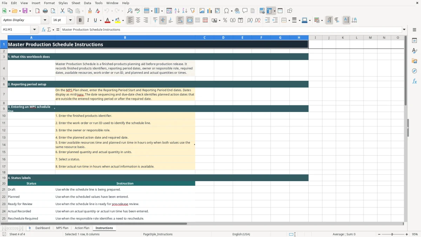Open the Format menu
The width and height of the screenshot is (421, 237).
click(x=49, y=3)
